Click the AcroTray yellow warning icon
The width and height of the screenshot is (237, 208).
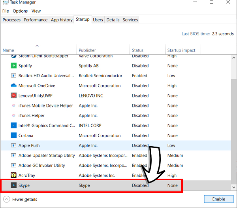coord(13,175)
